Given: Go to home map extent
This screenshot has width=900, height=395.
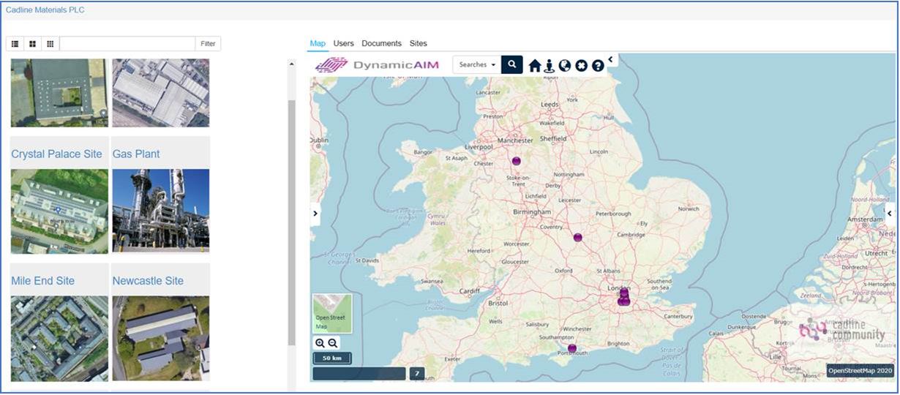Looking at the screenshot, I should (535, 66).
